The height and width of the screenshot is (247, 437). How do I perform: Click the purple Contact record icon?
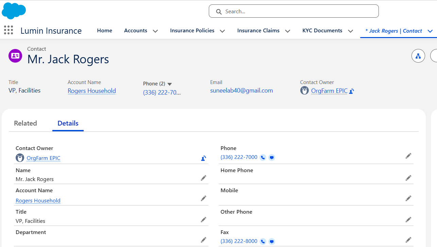[15, 56]
